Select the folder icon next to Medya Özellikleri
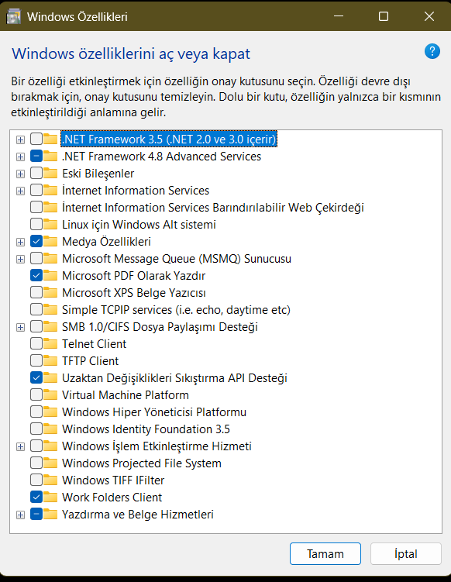The height and width of the screenshot is (582, 451). point(50,241)
